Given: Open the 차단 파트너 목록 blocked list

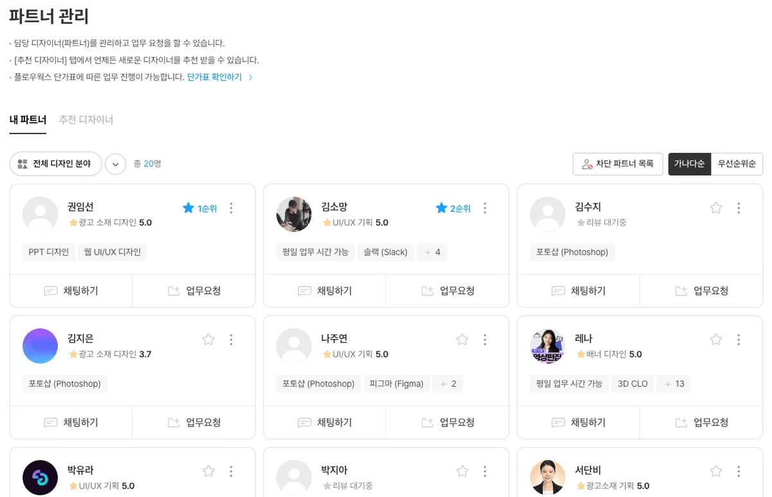Looking at the screenshot, I should point(618,164).
